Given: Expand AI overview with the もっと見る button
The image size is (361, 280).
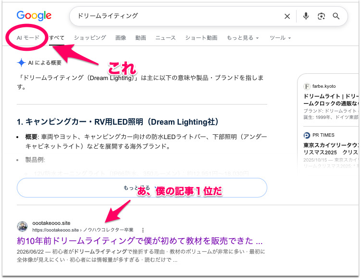Looking at the screenshot, I should coord(142,187).
